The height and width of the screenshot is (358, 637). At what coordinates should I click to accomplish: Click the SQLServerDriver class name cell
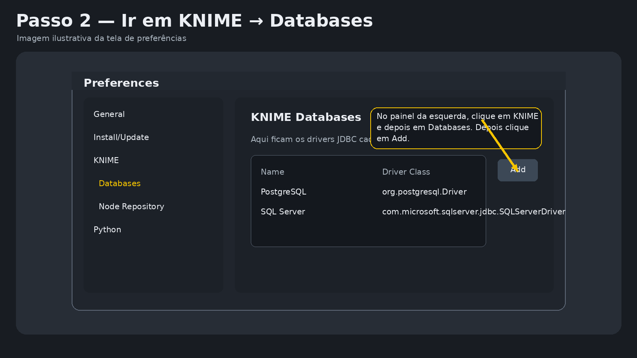point(473,212)
